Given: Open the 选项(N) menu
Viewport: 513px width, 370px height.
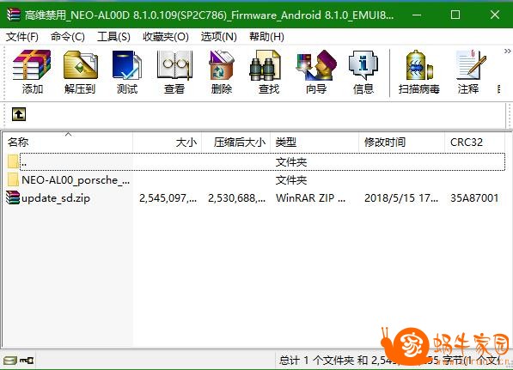Looking at the screenshot, I should click(219, 37).
